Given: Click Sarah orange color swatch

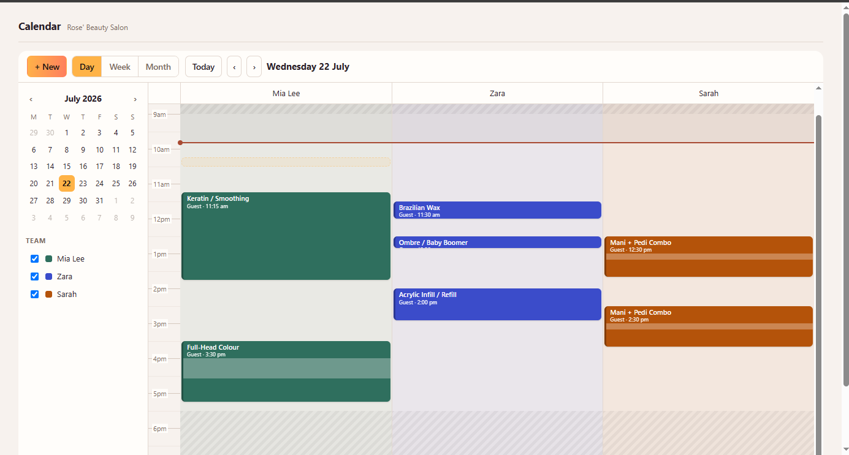Looking at the screenshot, I should [x=48, y=294].
